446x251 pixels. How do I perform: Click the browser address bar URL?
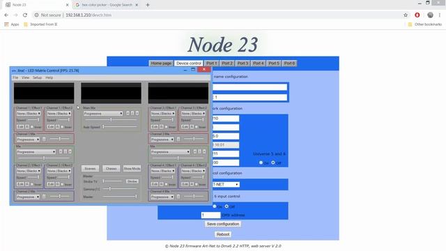click(x=89, y=15)
